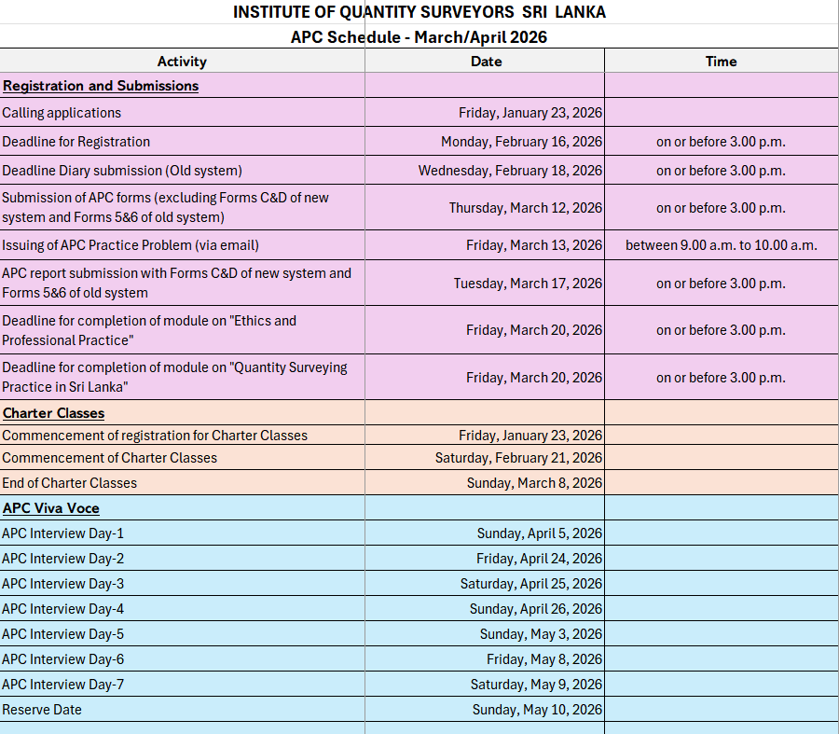Select the 'APC Viva Voce' section heading

[x=51, y=508]
